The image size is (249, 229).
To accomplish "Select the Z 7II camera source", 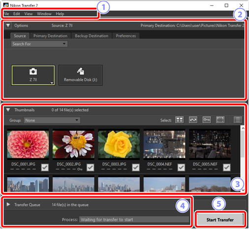I will pyautogui.click(x=33, y=75).
